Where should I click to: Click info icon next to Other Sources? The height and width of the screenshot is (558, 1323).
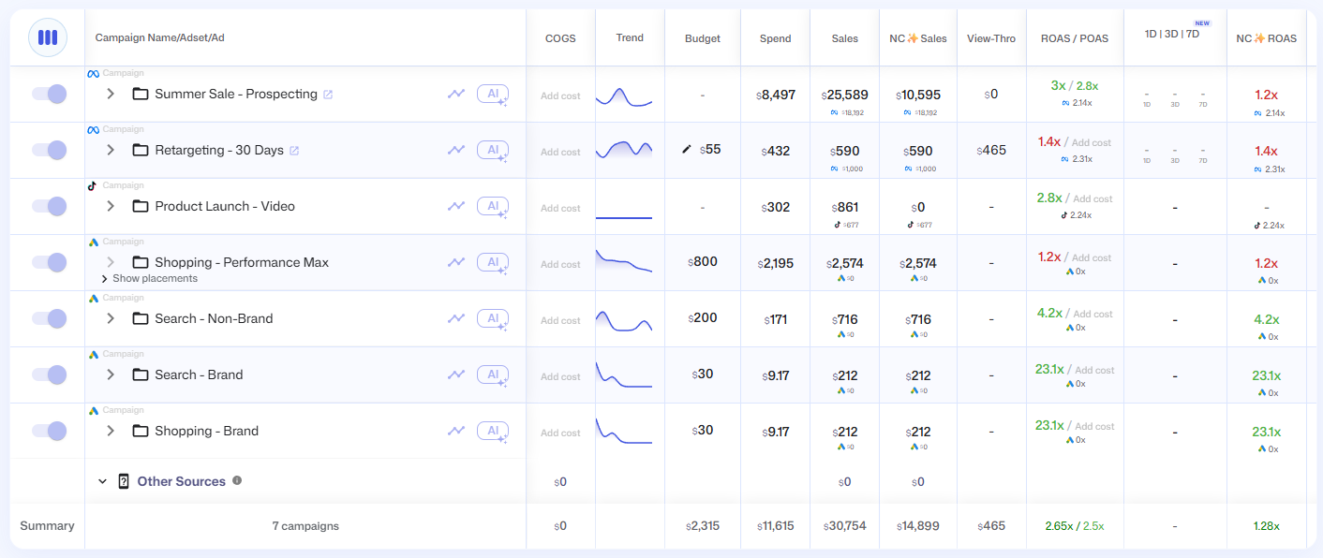[237, 480]
